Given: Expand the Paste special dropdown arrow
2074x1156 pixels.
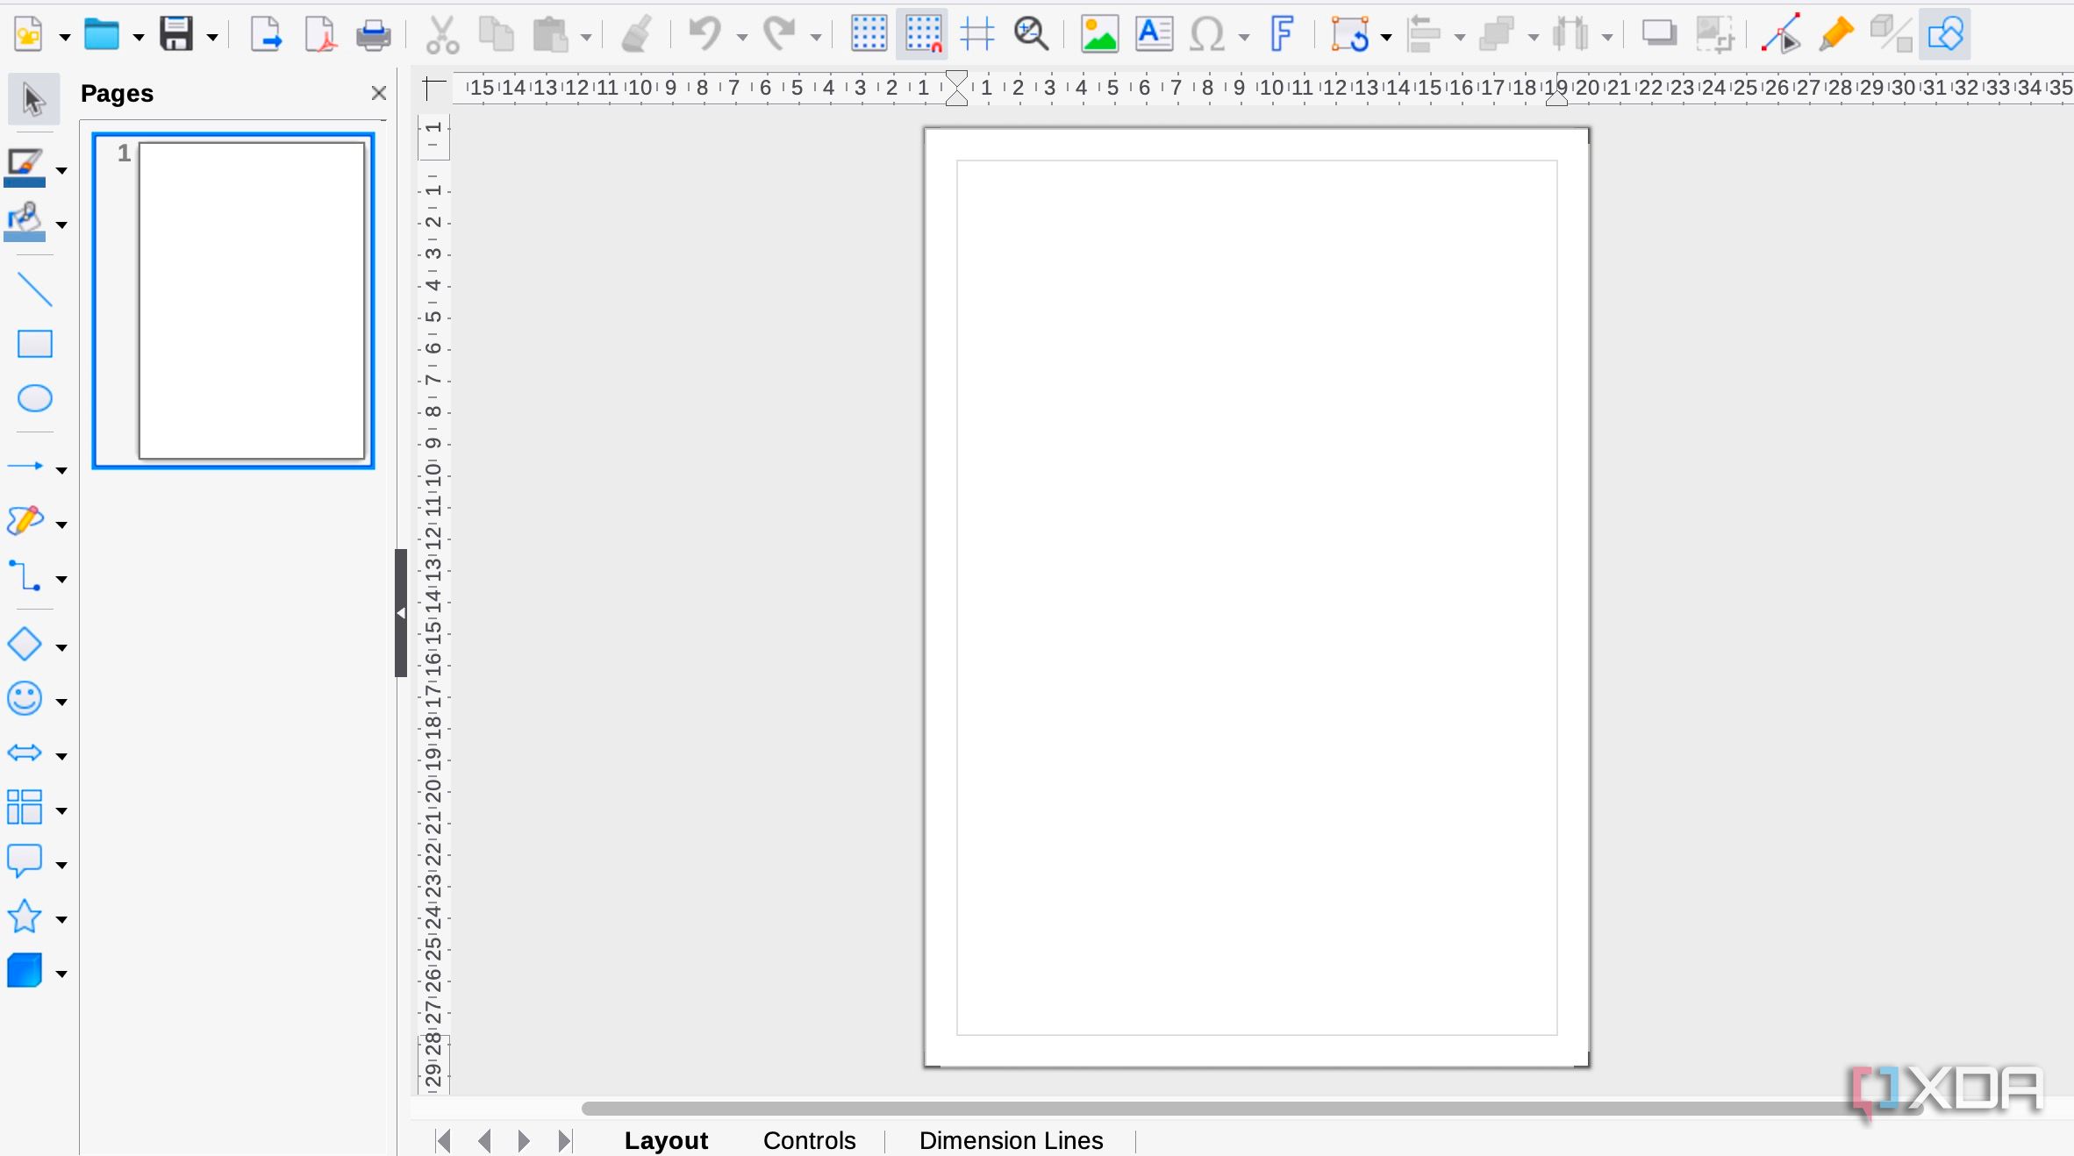Looking at the screenshot, I should tap(586, 37).
